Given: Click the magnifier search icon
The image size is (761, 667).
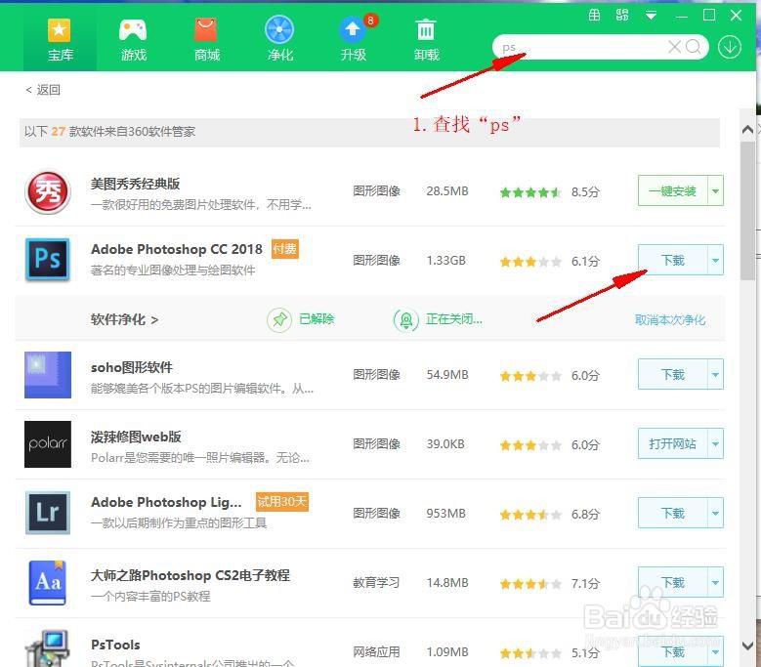Looking at the screenshot, I should point(693,47).
